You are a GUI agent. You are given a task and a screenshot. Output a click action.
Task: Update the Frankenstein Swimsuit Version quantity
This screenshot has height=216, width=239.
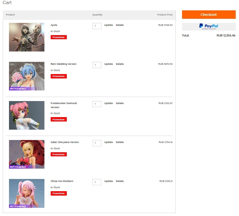(x=108, y=103)
